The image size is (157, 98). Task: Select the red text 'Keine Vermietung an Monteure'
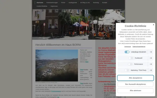(107, 64)
